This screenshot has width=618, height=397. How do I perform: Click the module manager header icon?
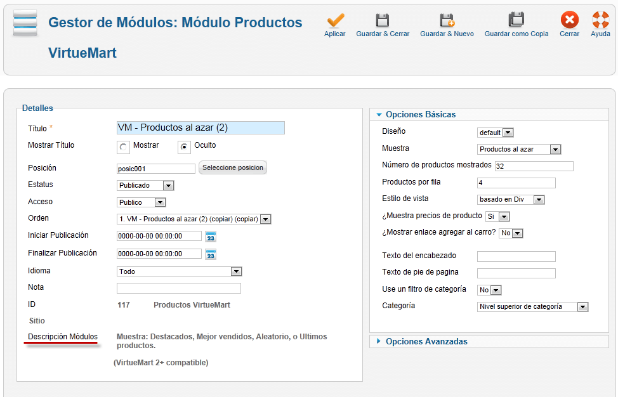coord(25,23)
